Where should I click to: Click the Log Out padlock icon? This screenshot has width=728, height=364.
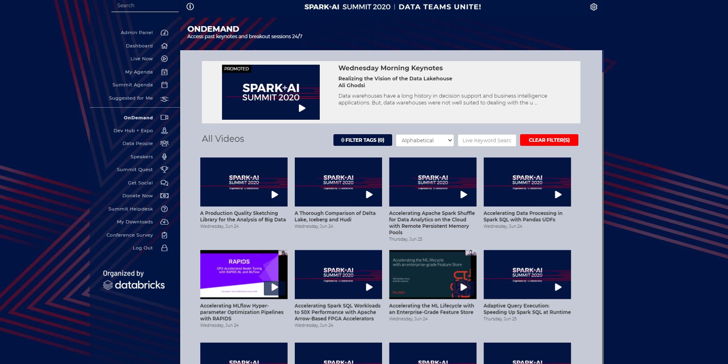(x=164, y=248)
